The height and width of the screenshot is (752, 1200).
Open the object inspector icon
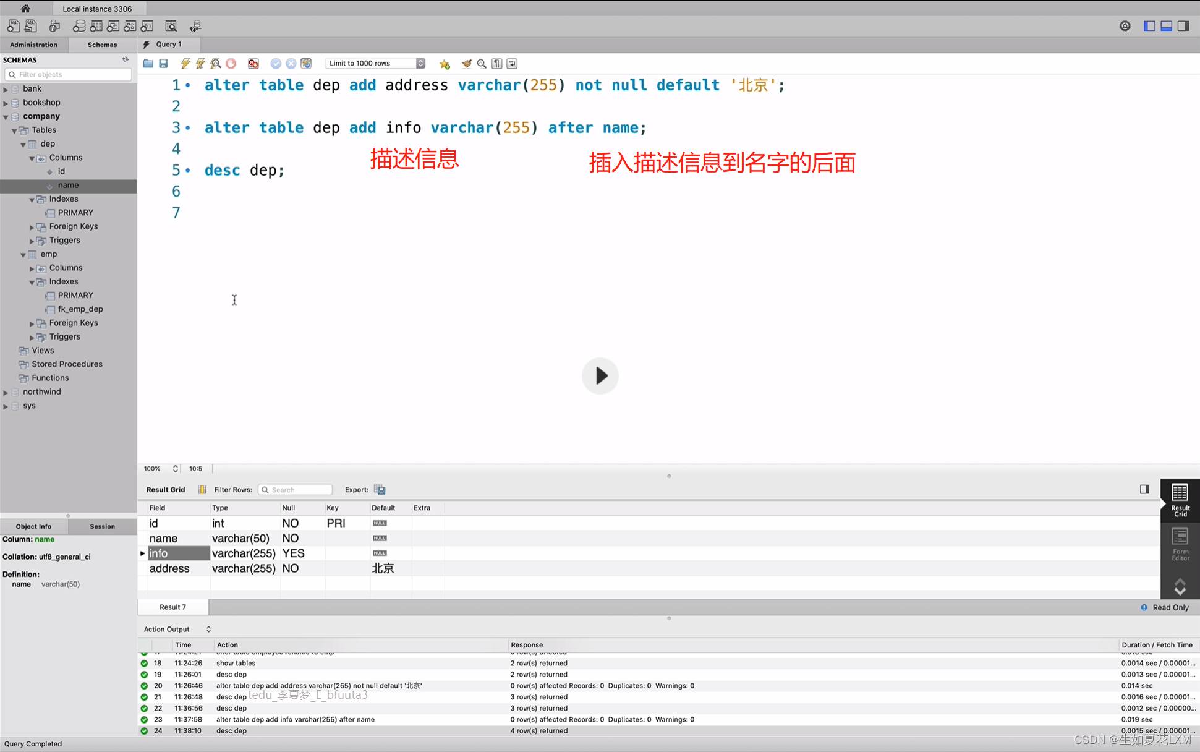[x=54, y=26]
